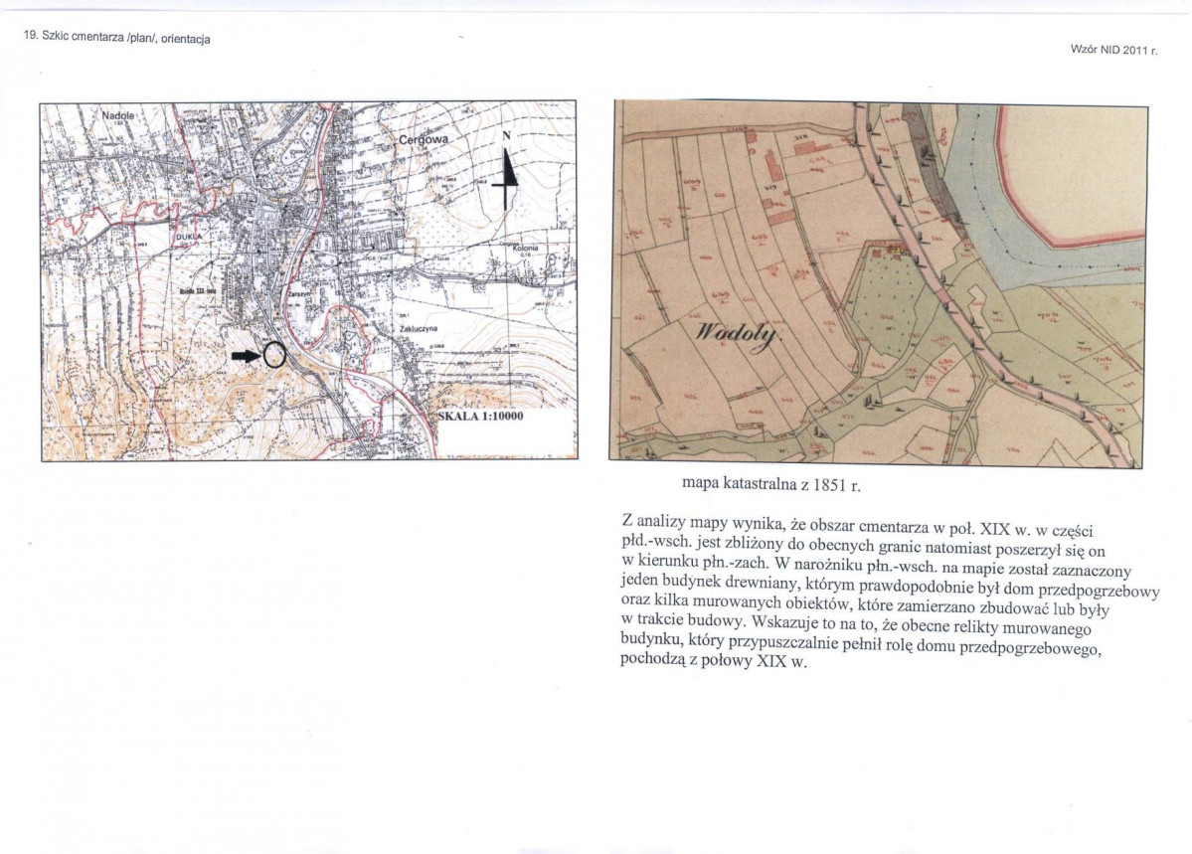Click the Cergowa label on the map
This screenshot has height=854, width=1192.
[x=424, y=139]
